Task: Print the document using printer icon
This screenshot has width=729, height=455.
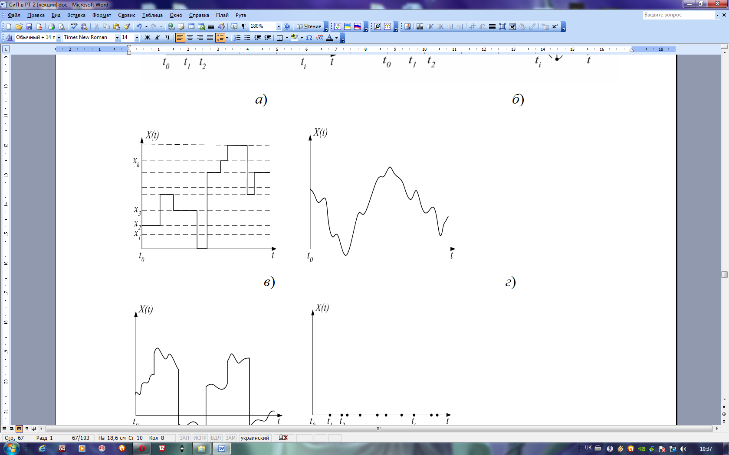Action: pos(51,26)
